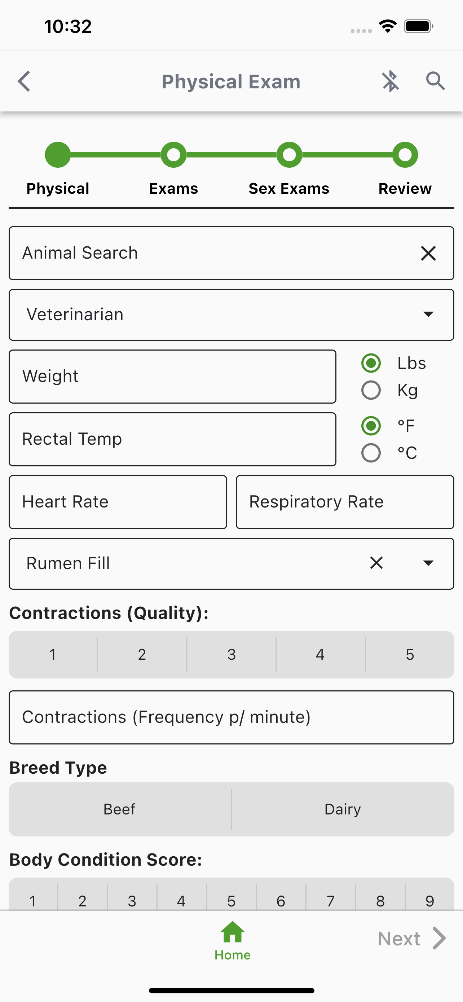Viewport: 463px width, 1002px height.
Task: Choose Dairy breed type
Action: [343, 809]
